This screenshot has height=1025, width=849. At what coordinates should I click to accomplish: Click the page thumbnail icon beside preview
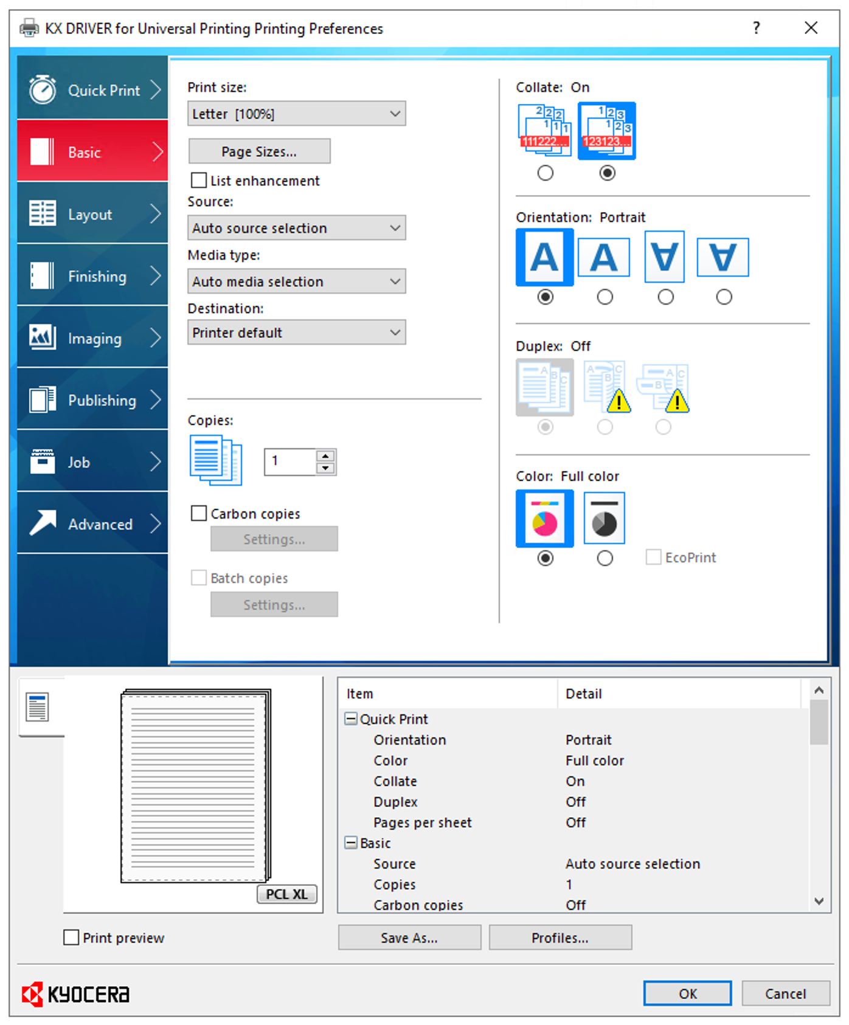[x=38, y=707]
